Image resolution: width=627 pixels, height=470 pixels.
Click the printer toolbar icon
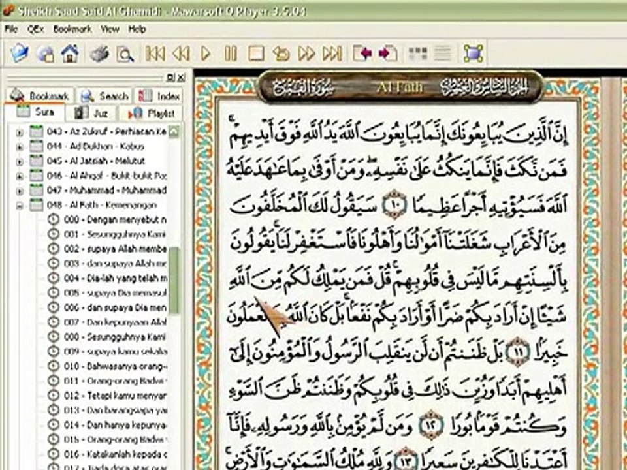pos(99,54)
